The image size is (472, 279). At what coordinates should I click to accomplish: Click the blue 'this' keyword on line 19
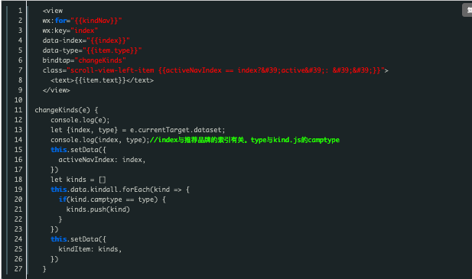[x=59, y=190]
